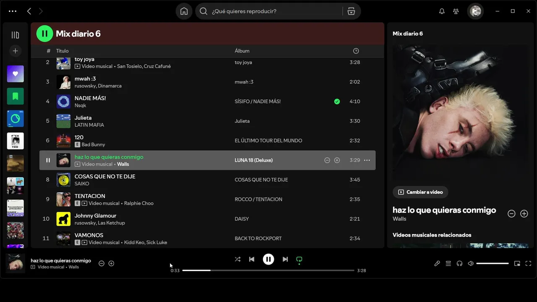Open the Walls artist in right panel
The width and height of the screenshot is (537, 302).
(x=399, y=219)
